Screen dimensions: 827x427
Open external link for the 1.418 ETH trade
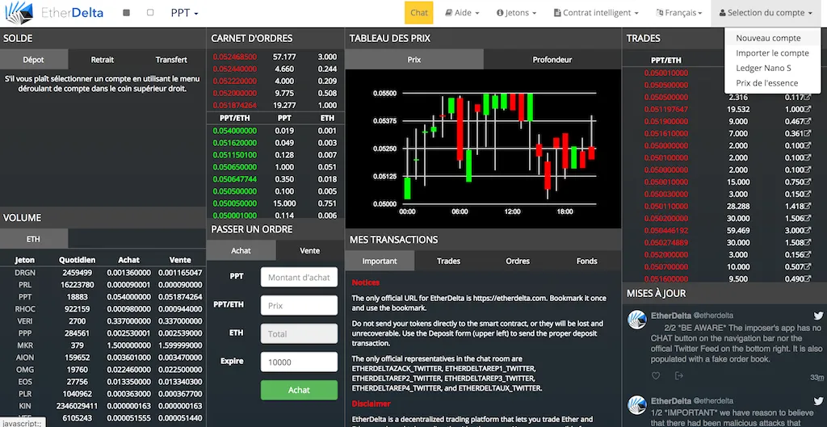point(807,206)
